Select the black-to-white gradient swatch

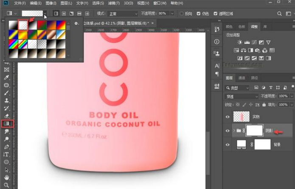point(33,25)
